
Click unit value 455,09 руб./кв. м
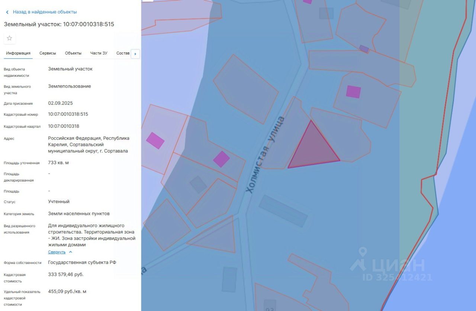67,291
